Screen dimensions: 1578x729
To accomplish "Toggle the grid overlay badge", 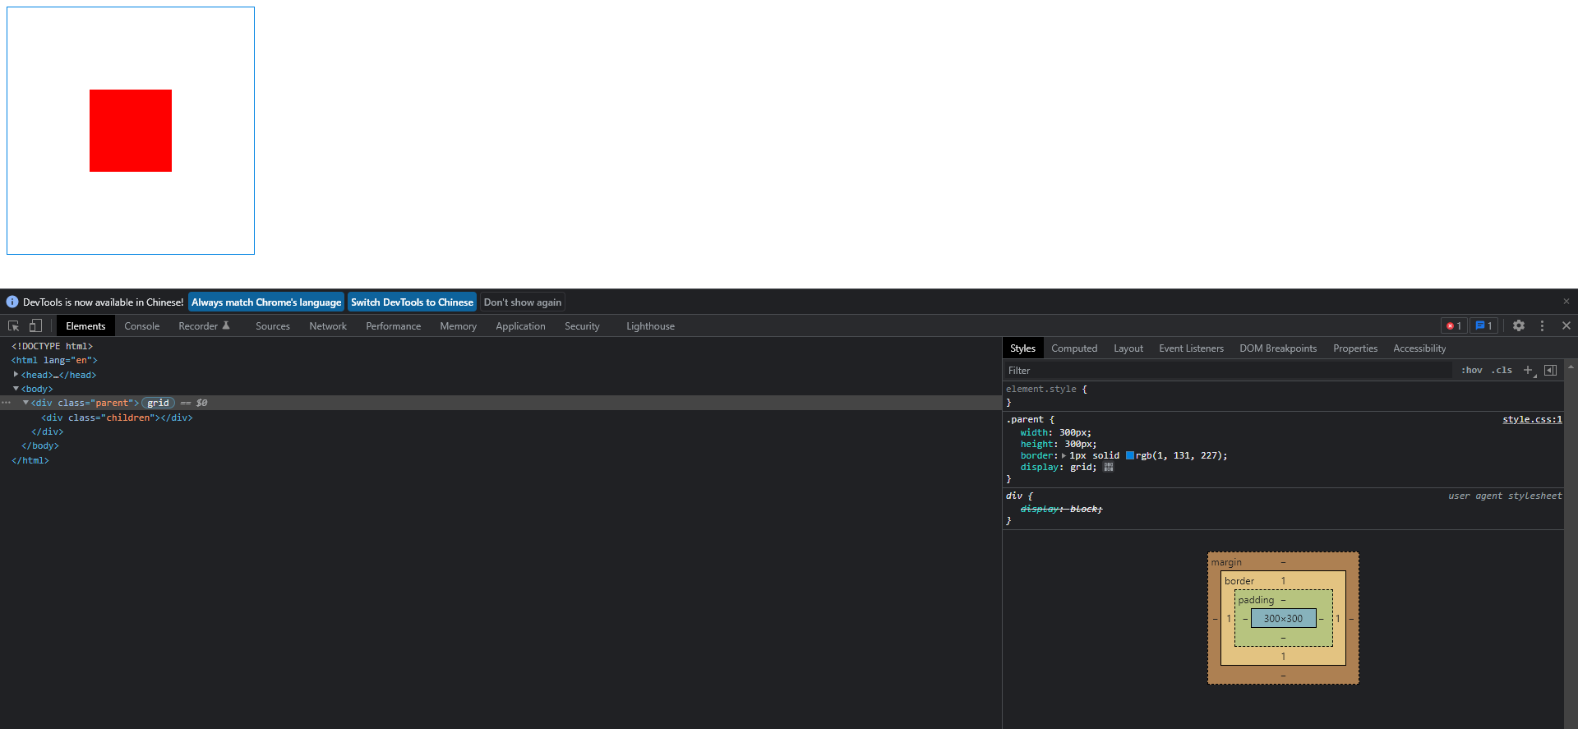I will coord(158,403).
